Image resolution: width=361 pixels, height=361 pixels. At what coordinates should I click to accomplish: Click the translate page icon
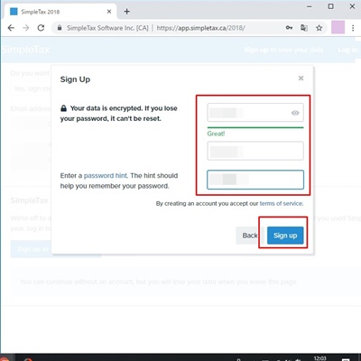[304, 28]
